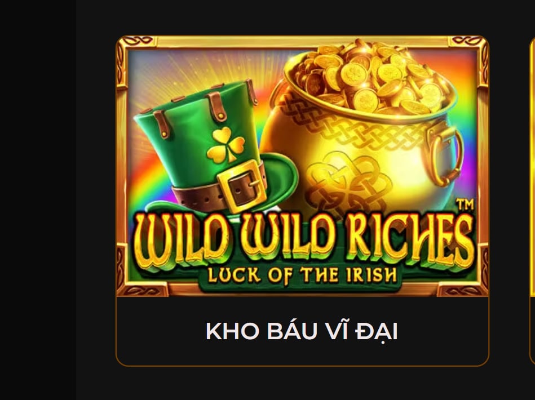Viewport: 535px width, 400px height.
Task: Click the golden shamrock on the hat
Action: (226, 145)
